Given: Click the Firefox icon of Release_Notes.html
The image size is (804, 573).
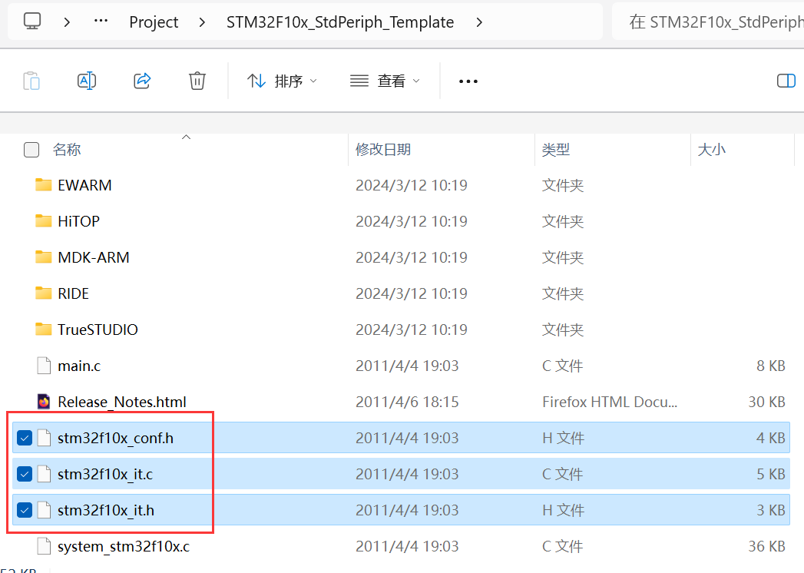Looking at the screenshot, I should pyautogui.click(x=44, y=402).
